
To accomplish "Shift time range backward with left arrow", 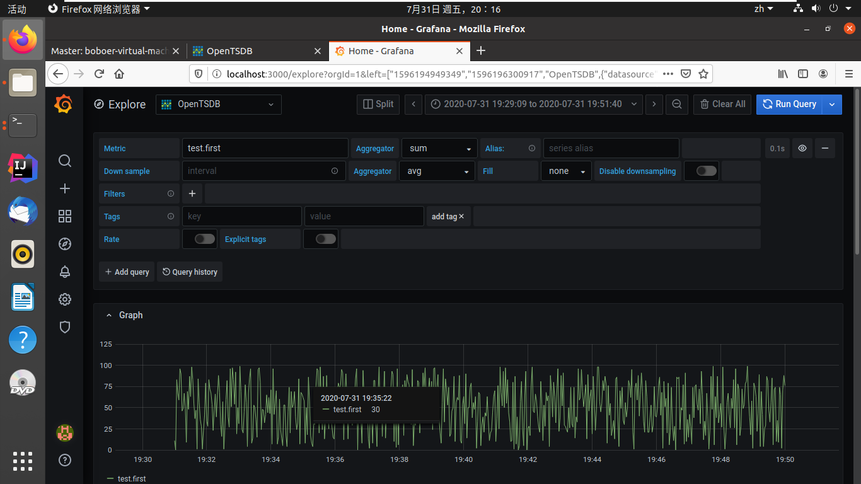I will coord(413,105).
